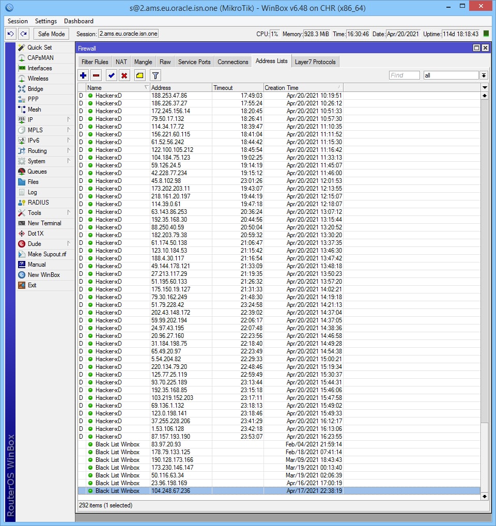The image size is (496, 526).
Task: Open CAPsMAN in sidebar
Action: pyautogui.click(x=45, y=58)
